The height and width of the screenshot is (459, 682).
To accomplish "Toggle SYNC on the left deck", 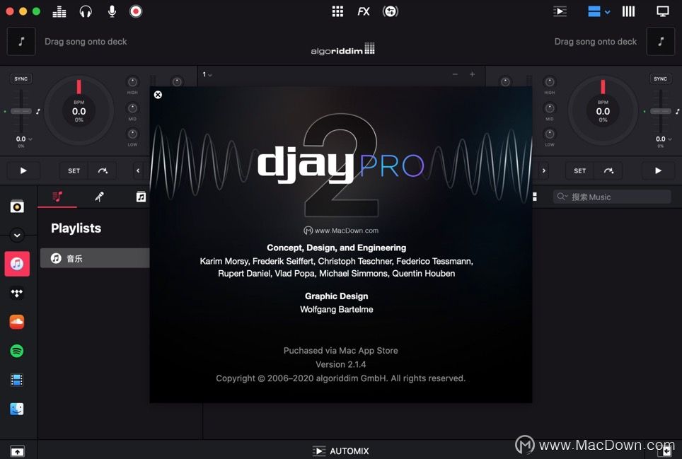I will click(21, 79).
